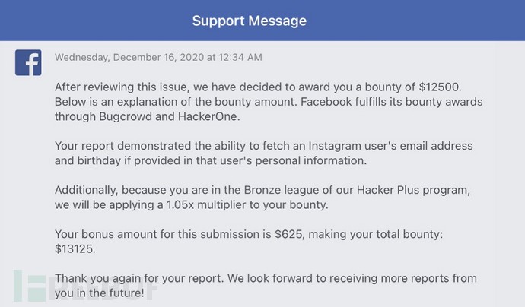Viewport: 525px width, 307px height.
Task: Click the you in the future! text
Action: point(100,293)
